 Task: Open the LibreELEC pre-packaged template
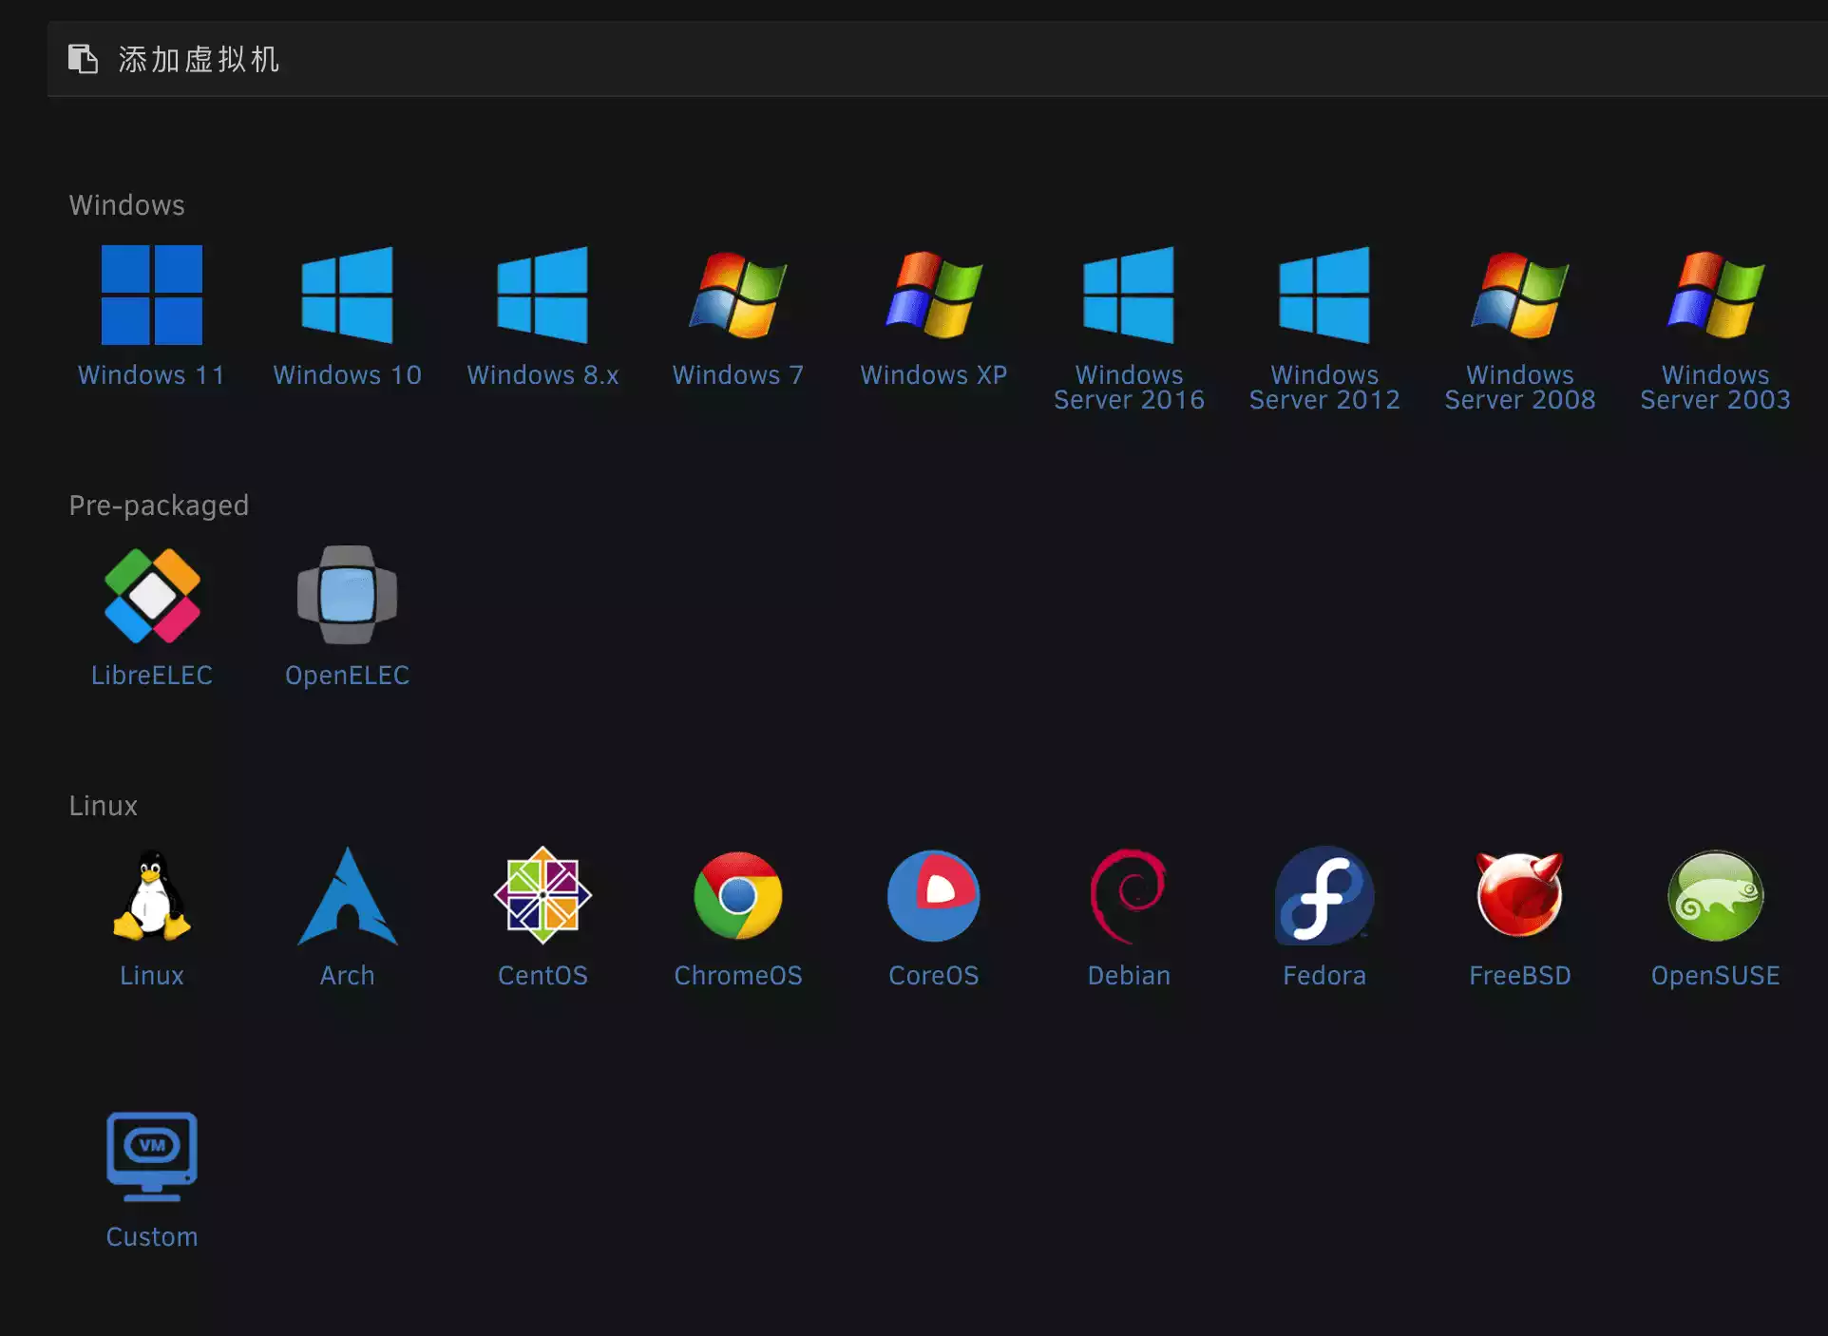151,596
